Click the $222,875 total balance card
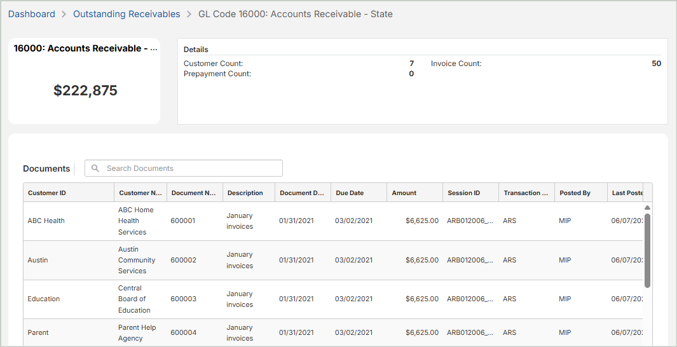Viewport: 677px width, 347px height. [x=85, y=90]
